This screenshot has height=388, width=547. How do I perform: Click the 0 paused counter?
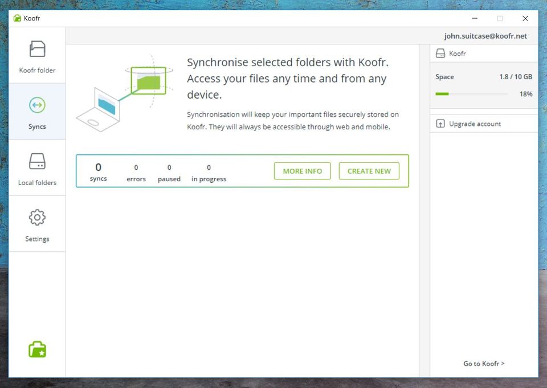pyautogui.click(x=169, y=173)
